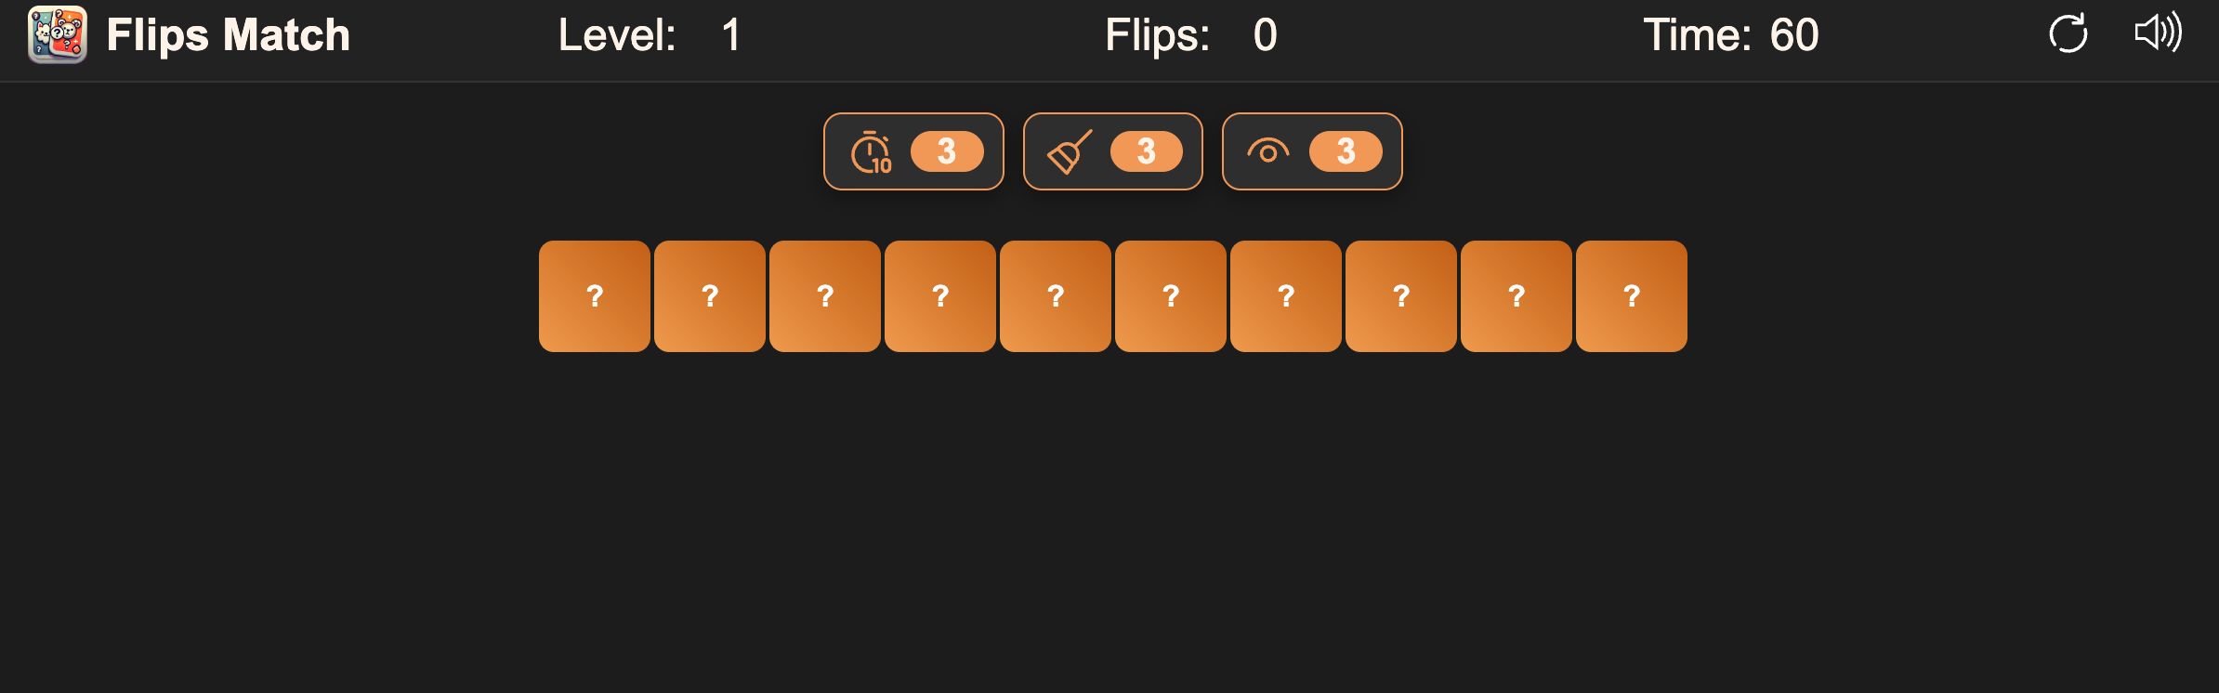This screenshot has height=693, width=2219.
Task: Click the broom power-up count badge
Action: click(x=1146, y=151)
